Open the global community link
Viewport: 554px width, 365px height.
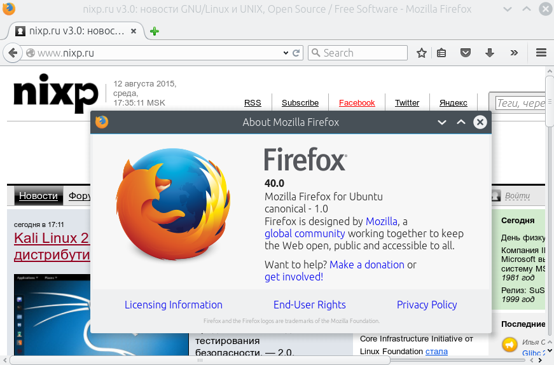(x=305, y=233)
